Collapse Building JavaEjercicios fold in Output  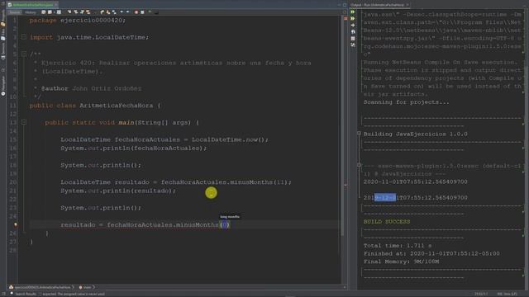[x=359, y=134]
